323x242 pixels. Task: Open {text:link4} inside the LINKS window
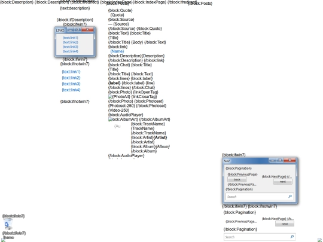(71, 51)
